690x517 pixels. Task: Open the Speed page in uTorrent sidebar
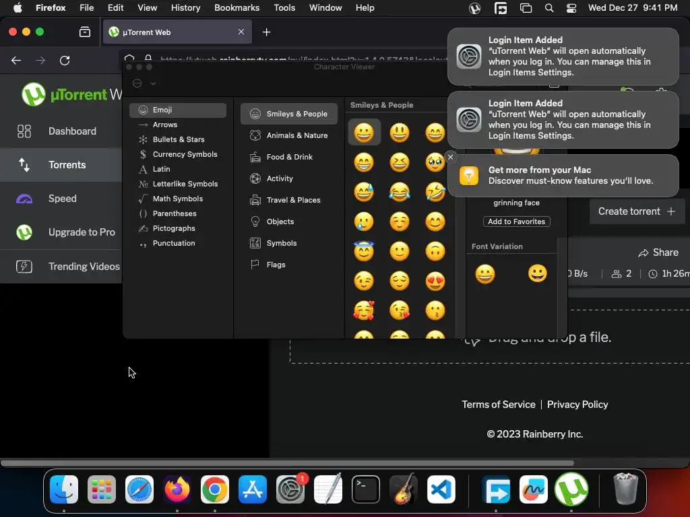coord(61,199)
